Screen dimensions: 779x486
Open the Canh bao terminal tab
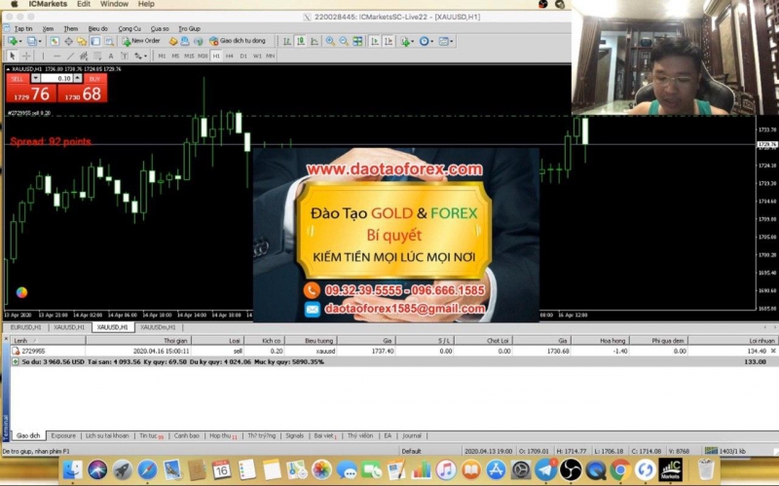(186, 435)
